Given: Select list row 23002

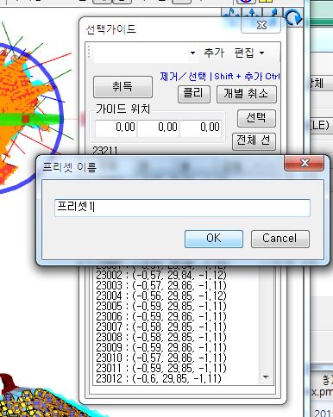Looking at the screenshot, I should pos(161,275).
